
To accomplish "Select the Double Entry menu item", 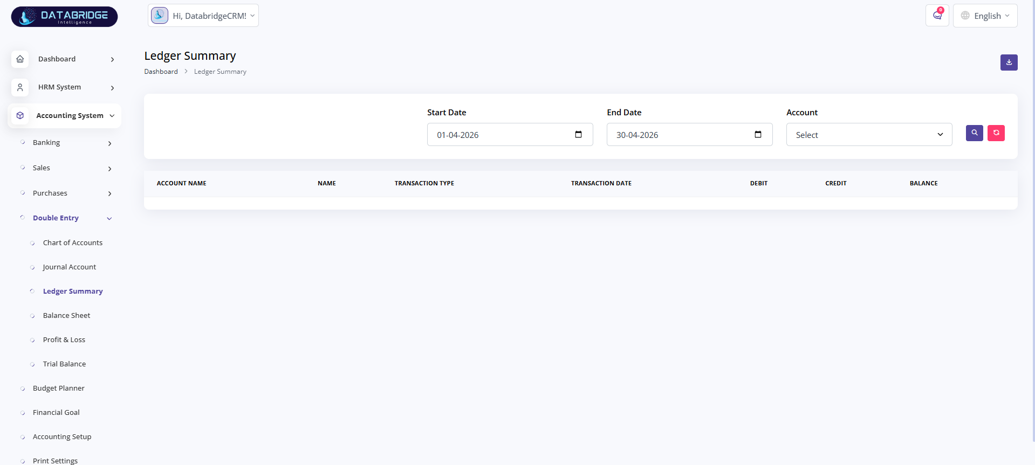I will click(x=56, y=218).
